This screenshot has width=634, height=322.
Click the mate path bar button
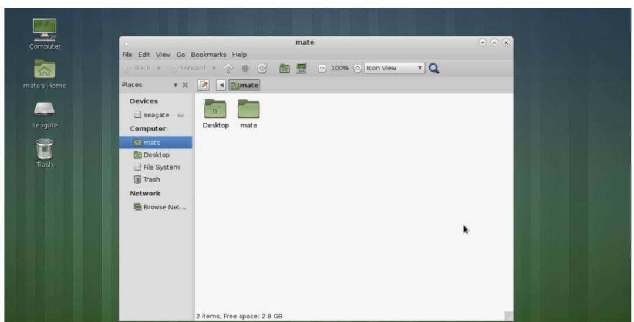tap(244, 85)
